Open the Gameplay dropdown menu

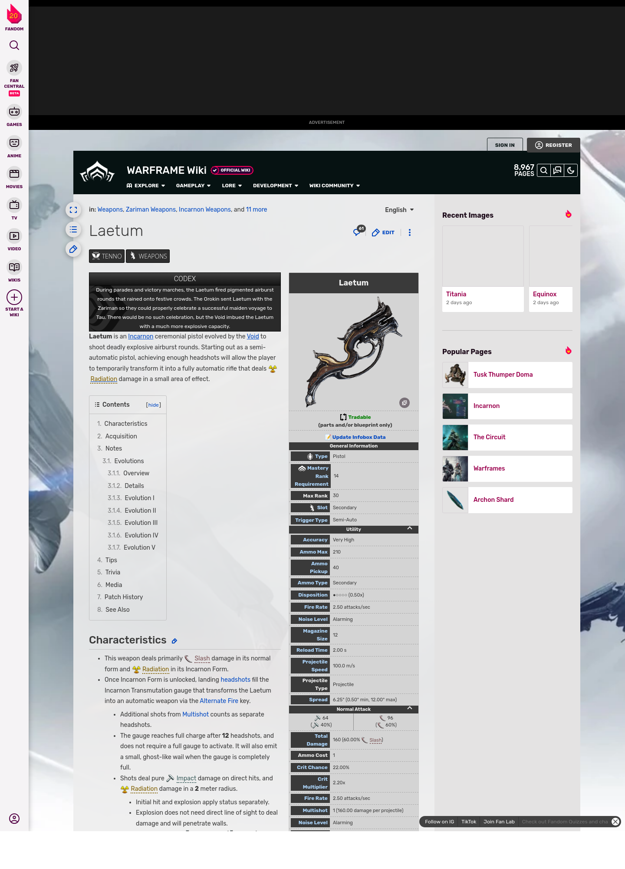tap(193, 186)
